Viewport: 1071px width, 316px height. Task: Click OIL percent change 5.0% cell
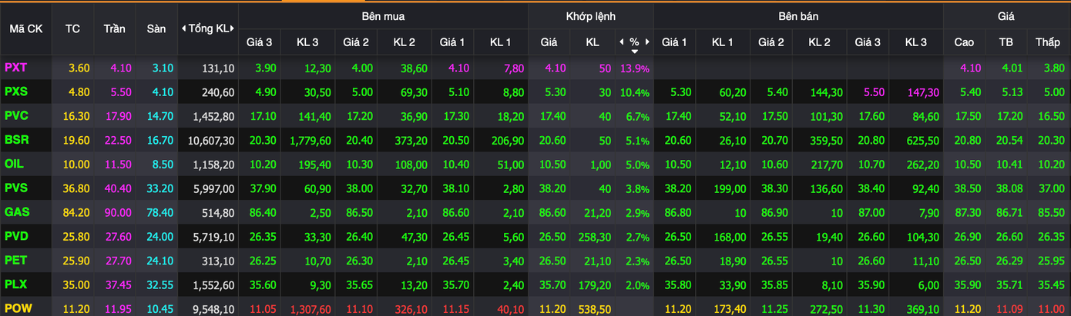click(636, 165)
